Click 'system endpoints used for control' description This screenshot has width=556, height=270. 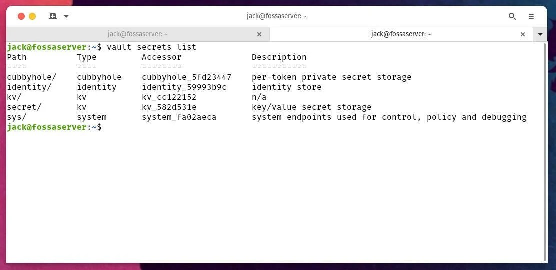[x=336, y=117]
